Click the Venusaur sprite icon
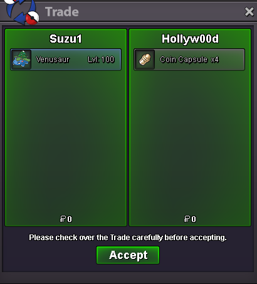The image size is (257, 284). click(x=21, y=60)
